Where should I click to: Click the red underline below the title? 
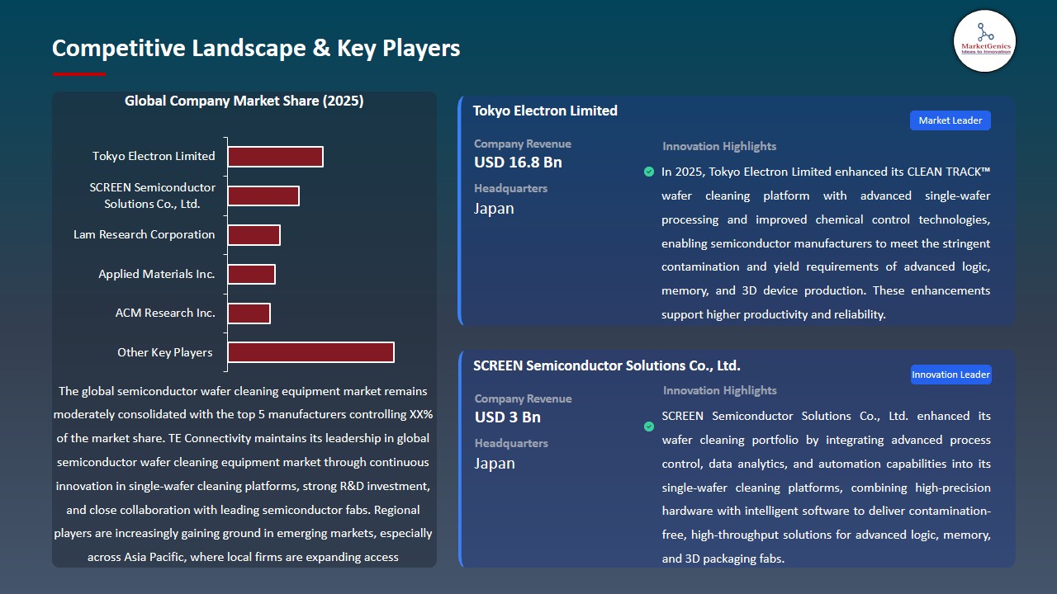[x=78, y=74]
